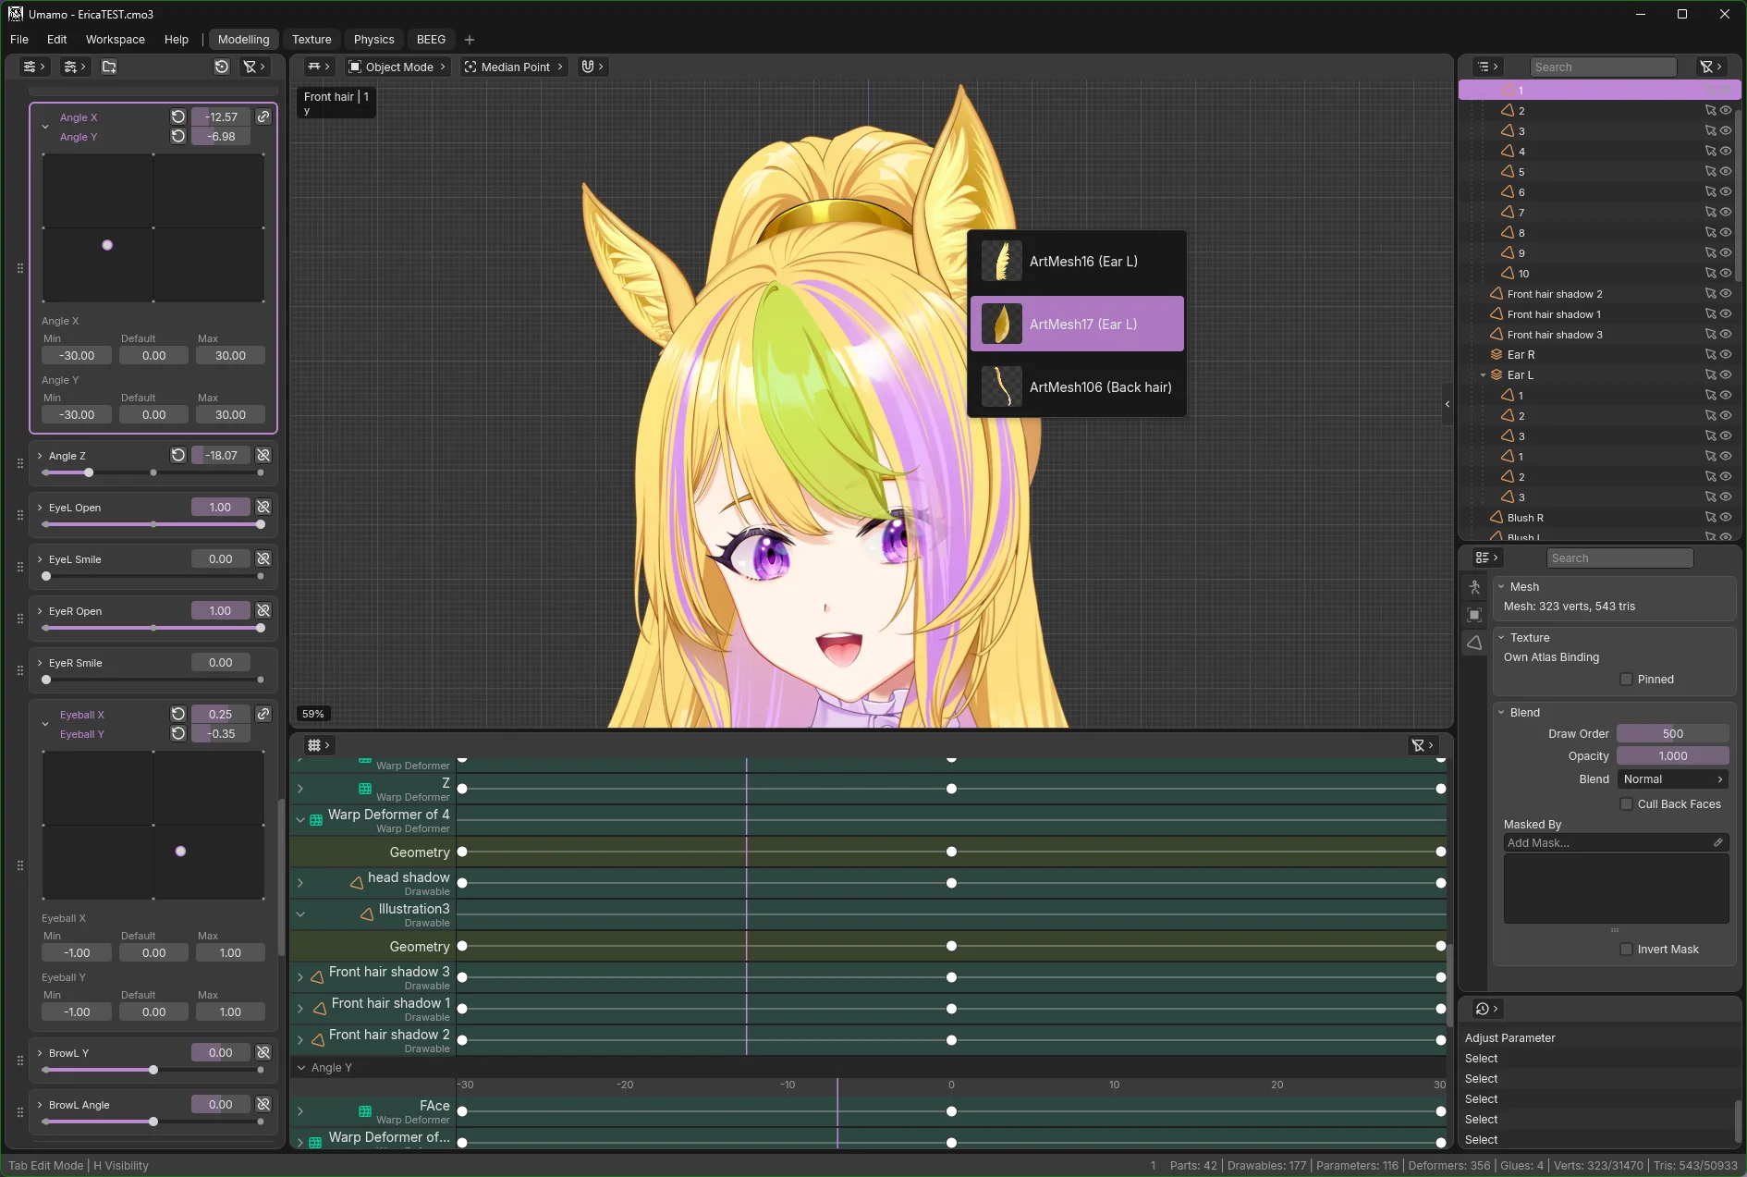Viewport: 1747px width, 1177px height.
Task: Click the new parameter folder icon
Action: click(109, 67)
